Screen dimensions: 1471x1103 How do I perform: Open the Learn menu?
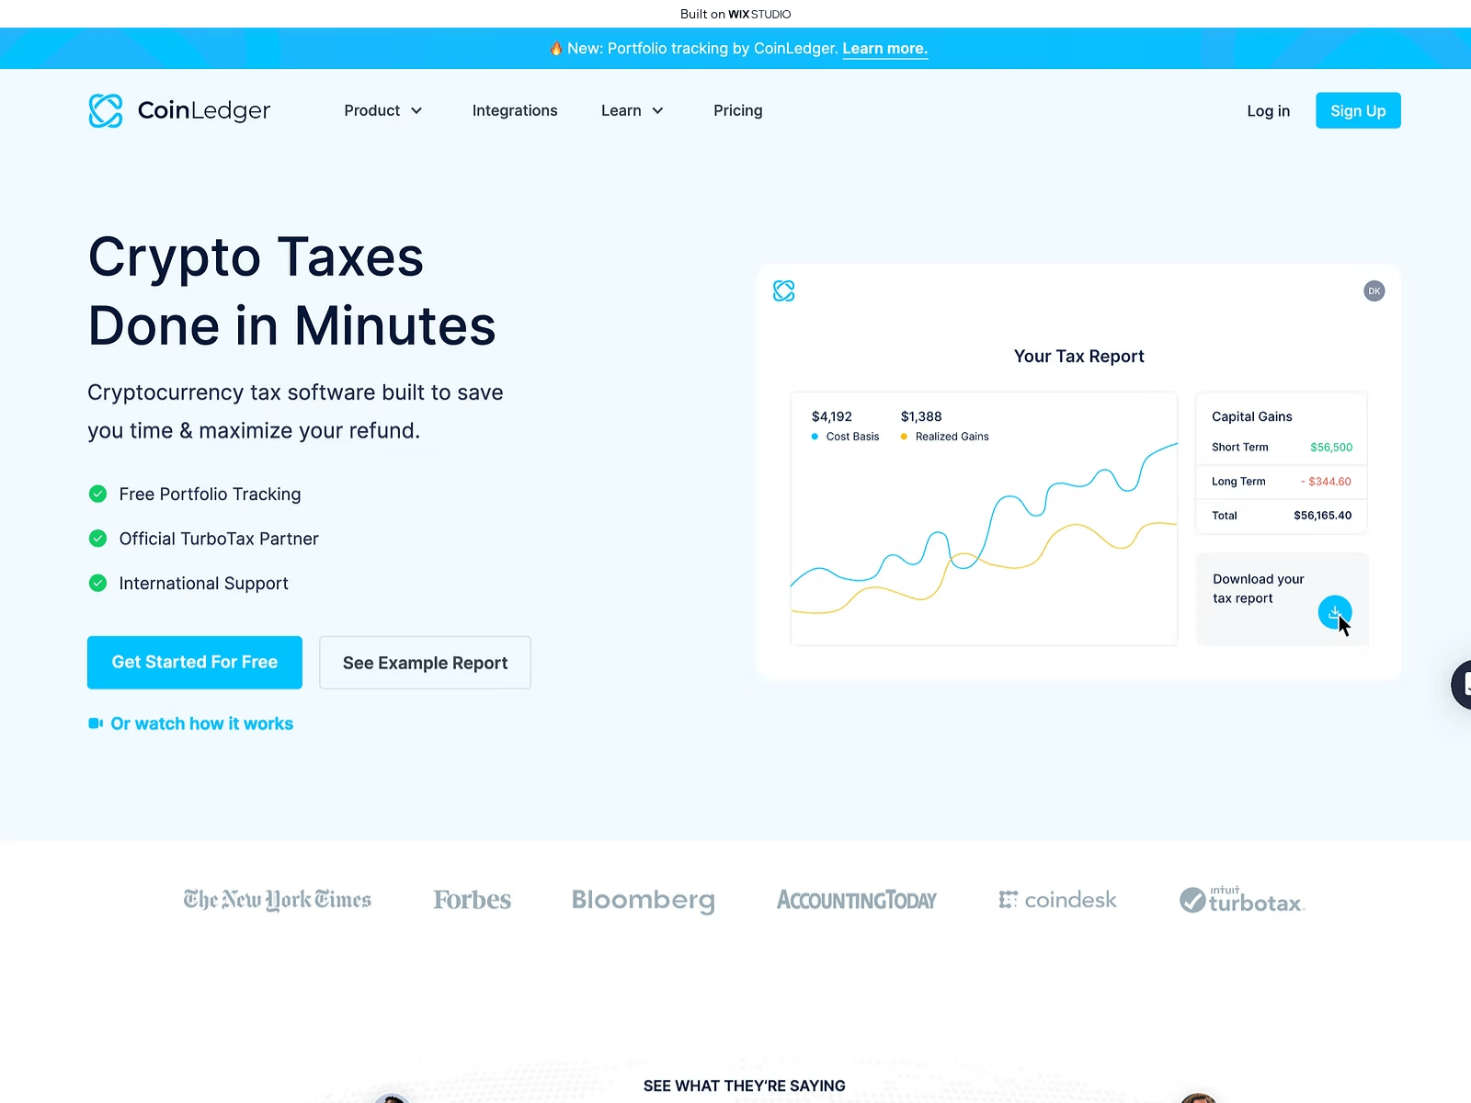633,110
